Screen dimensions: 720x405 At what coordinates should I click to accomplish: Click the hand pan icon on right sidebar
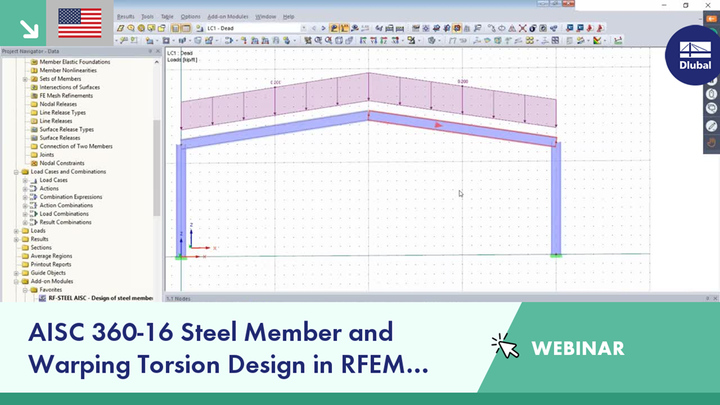[x=712, y=142]
